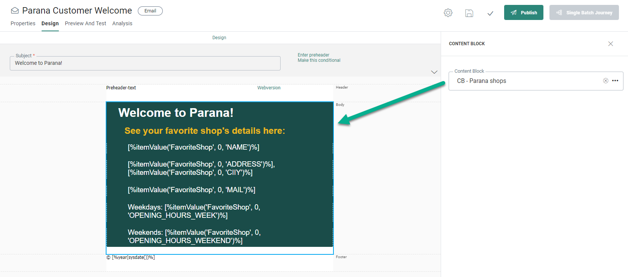This screenshot has width=628, height=277.
Task: Click the validate checkmark icon
Action: (x=490, y=13)
